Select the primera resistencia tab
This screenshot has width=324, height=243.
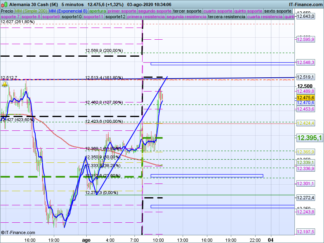(146, 17)
